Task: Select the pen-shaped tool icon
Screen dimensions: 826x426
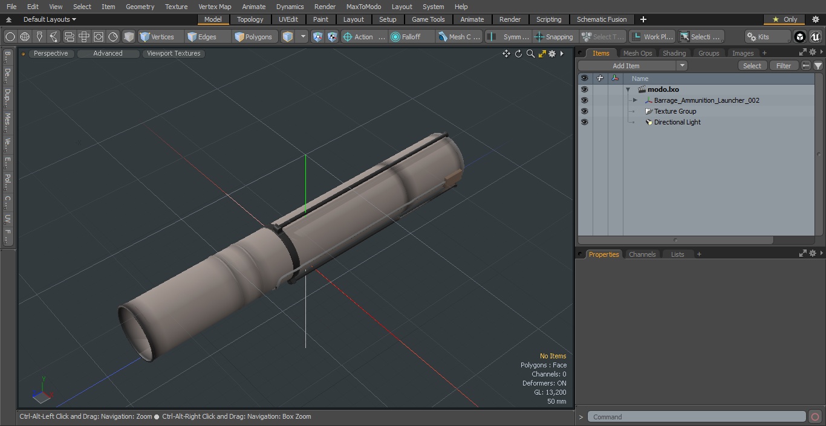Action: 39,37
